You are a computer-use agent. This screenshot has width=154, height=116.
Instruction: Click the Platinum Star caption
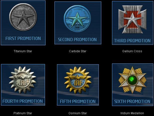23,113
